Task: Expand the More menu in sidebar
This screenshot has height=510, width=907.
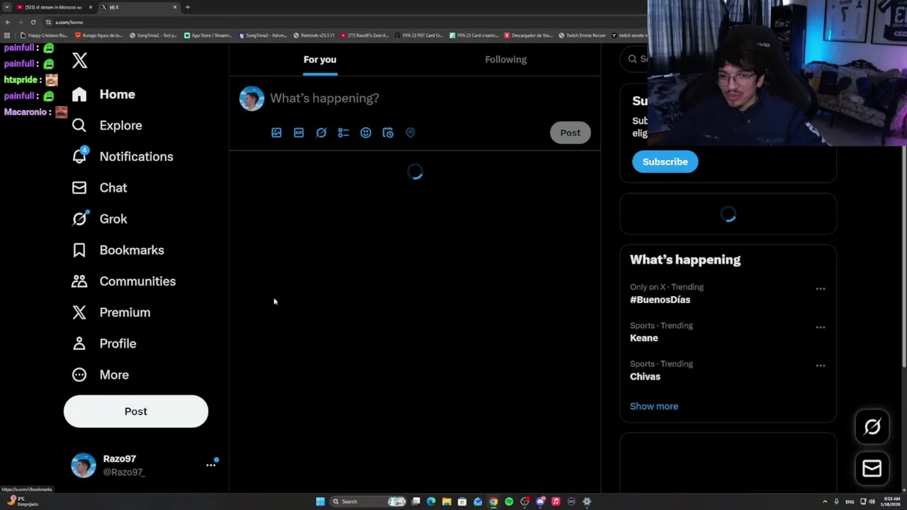Action: tap(101, 375)
